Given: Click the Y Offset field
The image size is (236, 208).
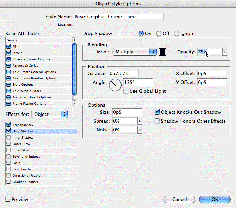Looking at the screenshot, I should click(212, 82).
